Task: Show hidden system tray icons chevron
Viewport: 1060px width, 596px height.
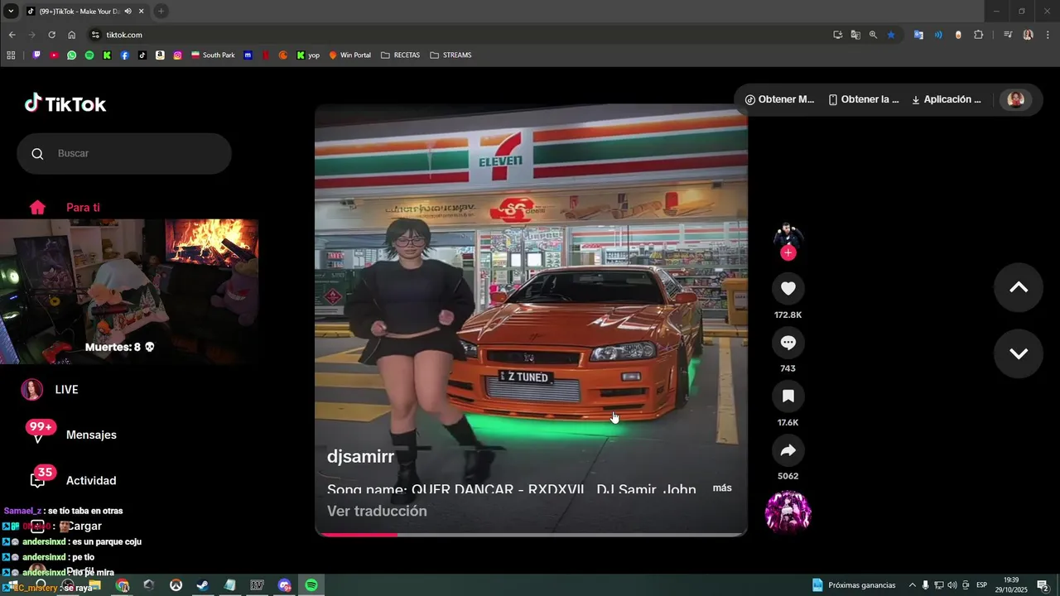Action: click(913, 585)
